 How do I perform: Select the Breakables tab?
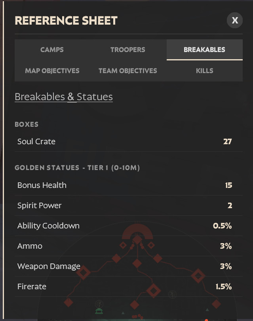(x=204, y=50)
